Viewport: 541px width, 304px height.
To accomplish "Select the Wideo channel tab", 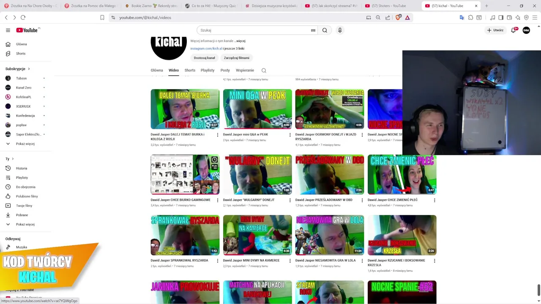I will [174, 71].
